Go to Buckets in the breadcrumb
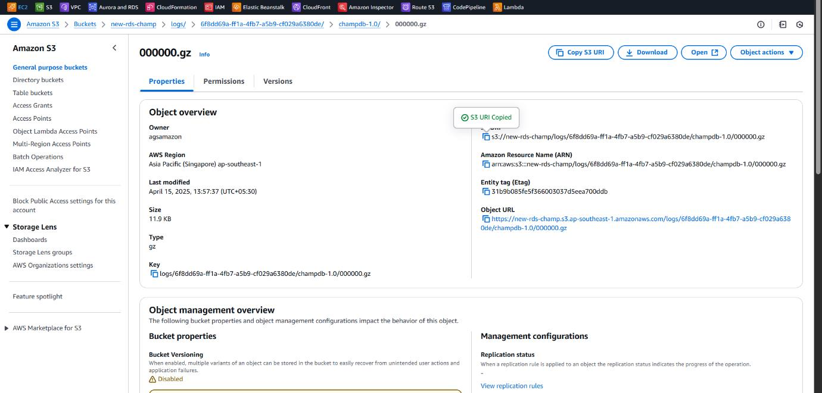This screenshot has height=393, width=822. pyautogui.click(x=85, y=24)
